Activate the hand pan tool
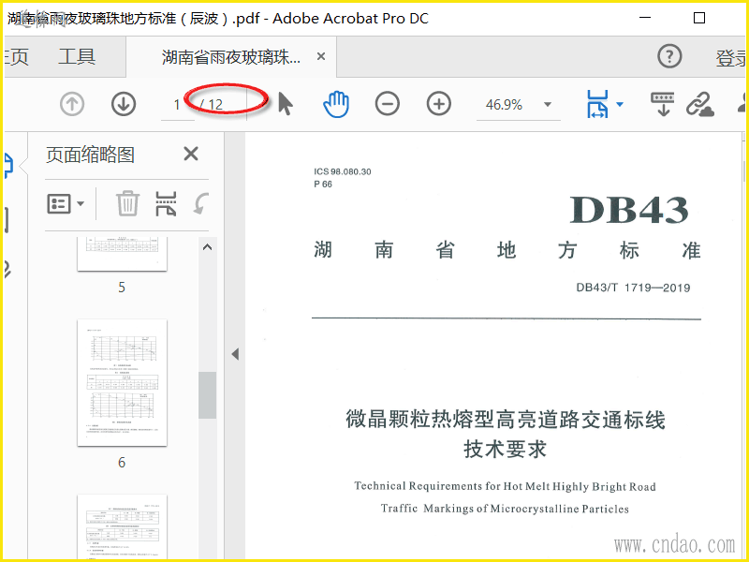The image size is (749, 562). pyautogui.click(x=336, y=104)
